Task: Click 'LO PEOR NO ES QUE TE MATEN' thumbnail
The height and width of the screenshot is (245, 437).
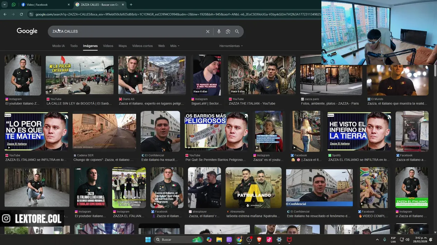Action: tap(36, 131)
